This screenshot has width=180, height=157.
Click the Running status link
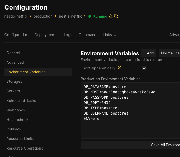click(100, 16)
